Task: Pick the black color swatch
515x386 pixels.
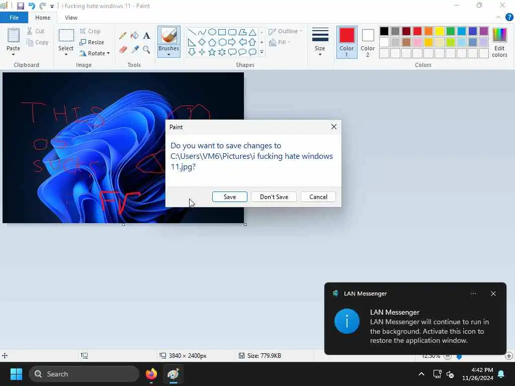Action: click(x=384, y=31)
